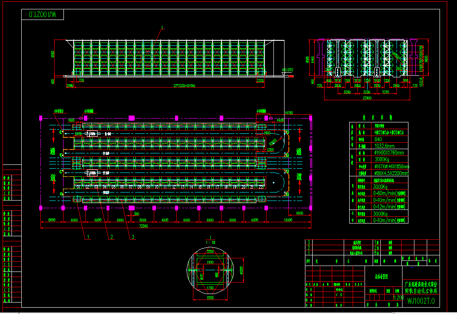The height and width of the screenshot is (314, 457).
Task: Select callout number 1 below the plan view
Action: tap(88, 237)
